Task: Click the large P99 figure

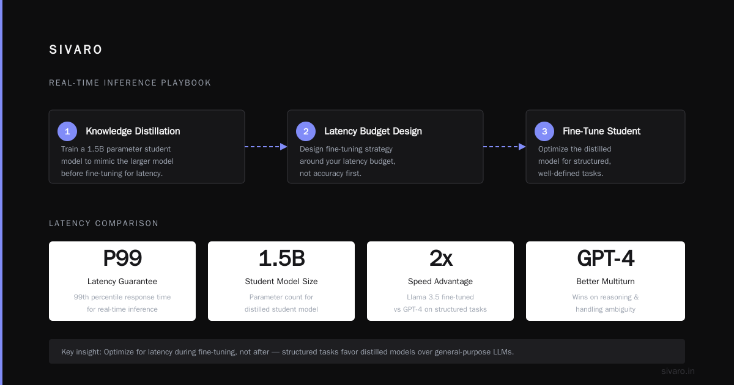Action: point(122,258)
